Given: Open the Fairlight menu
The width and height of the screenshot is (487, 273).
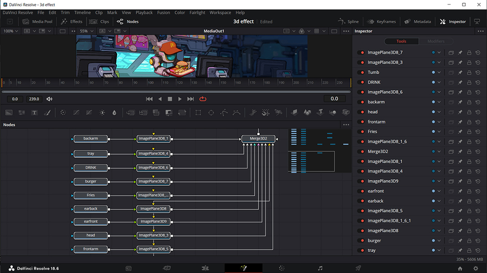Looking at the screenshot, I should click(x=197, y=13).
